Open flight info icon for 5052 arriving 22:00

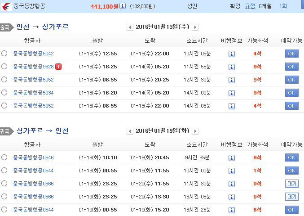232,106
